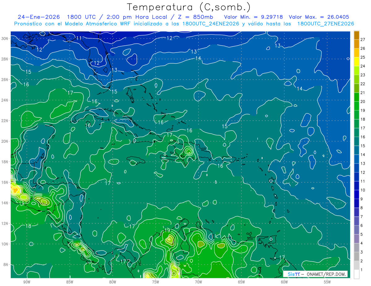Click latitude axis label "18N"

pyautogui.click(x=5, y=162)
